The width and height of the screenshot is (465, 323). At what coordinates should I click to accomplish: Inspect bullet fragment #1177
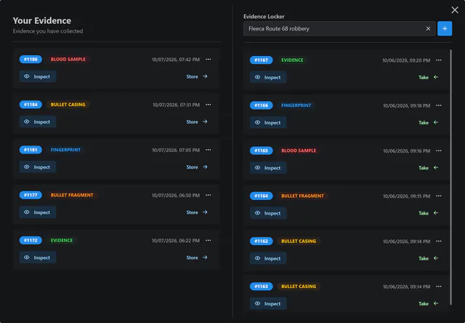pyautogui.click(x=38, y=212)
